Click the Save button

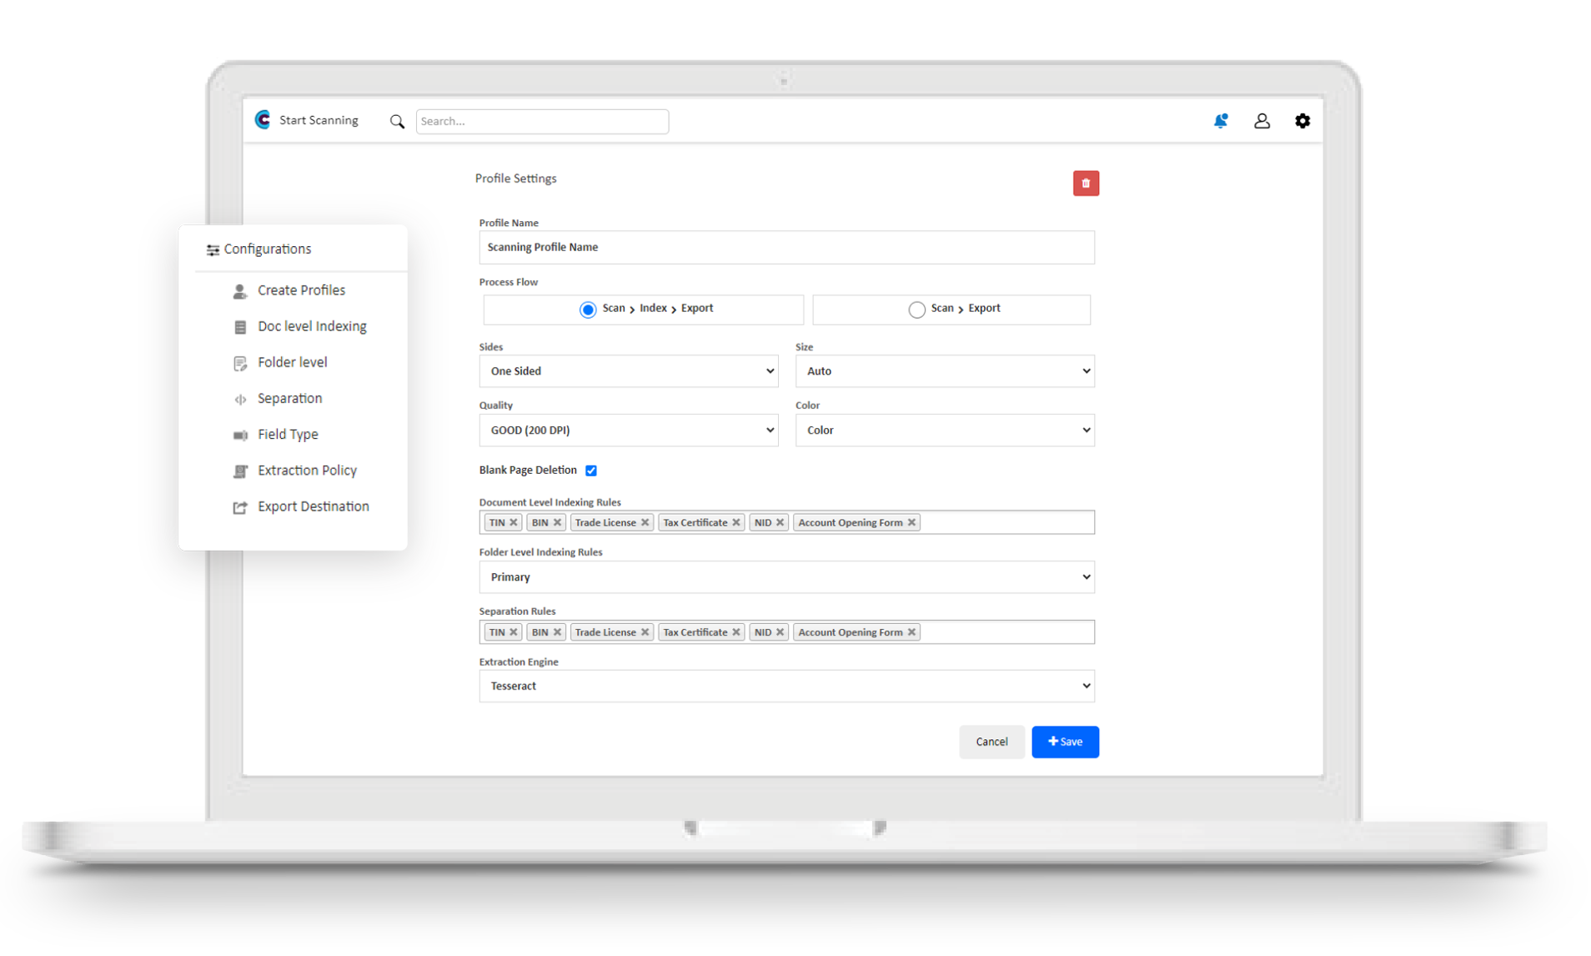pyautogui.click(x=1065, y=742)
